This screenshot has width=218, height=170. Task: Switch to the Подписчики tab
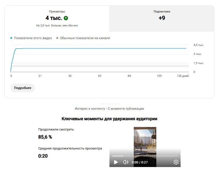(x=162, y=18)
